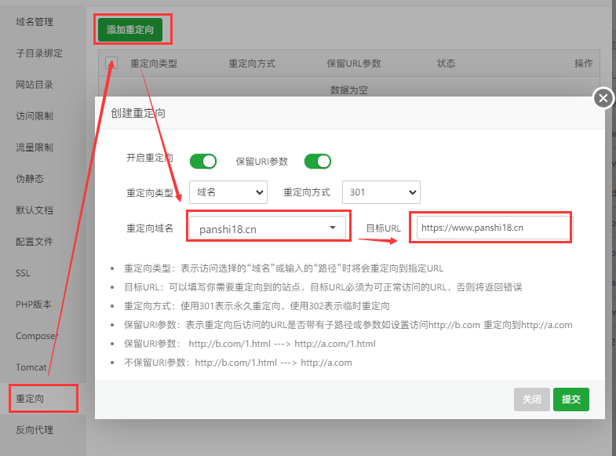This screenshot has width=616, height=456.
Task: Select 伪静态 in the sidebar
Action: 29,179
